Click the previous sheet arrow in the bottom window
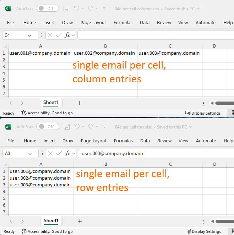 (11, 221)
